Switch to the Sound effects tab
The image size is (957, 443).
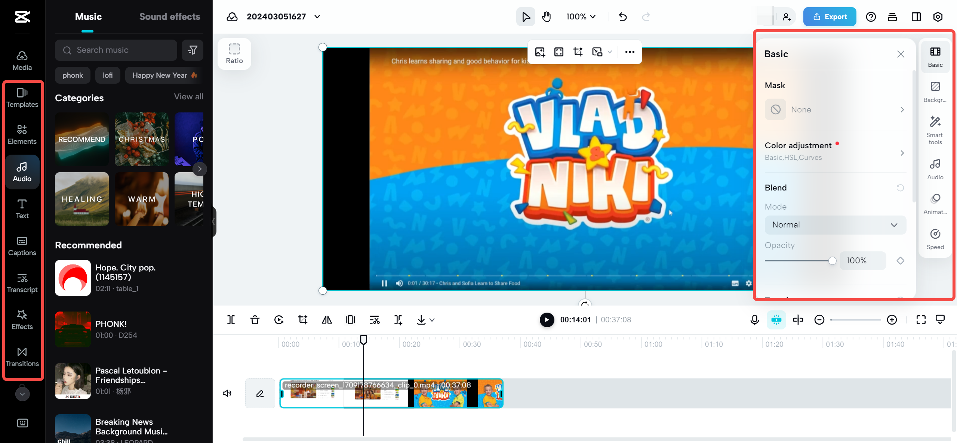170,16
